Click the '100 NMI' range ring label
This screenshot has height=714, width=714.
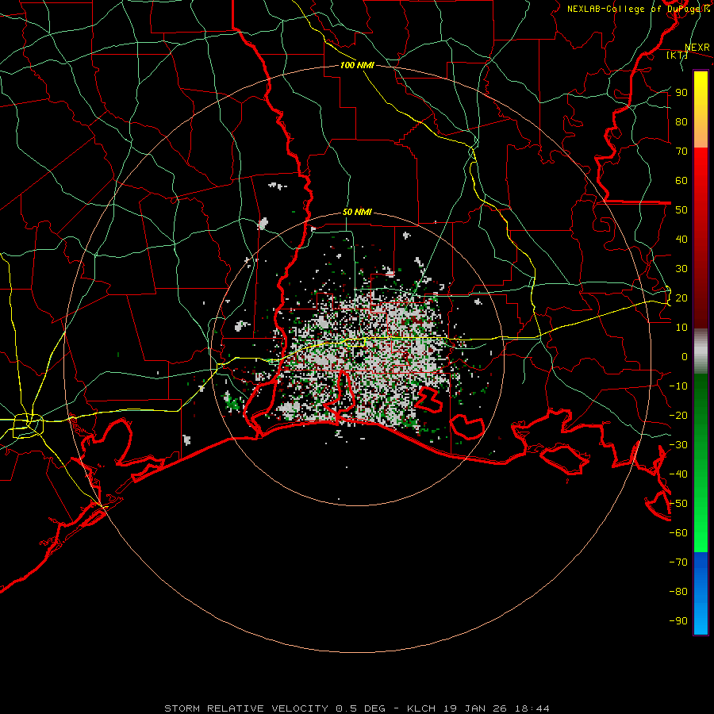pos(357,65)
